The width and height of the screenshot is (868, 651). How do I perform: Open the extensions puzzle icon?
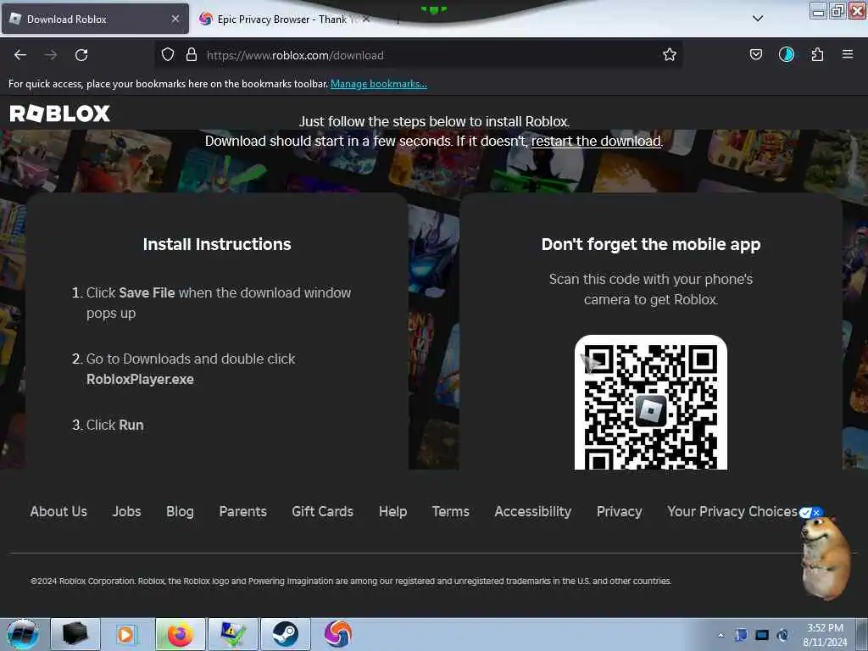pyautogui.click(x=817, y=54)
